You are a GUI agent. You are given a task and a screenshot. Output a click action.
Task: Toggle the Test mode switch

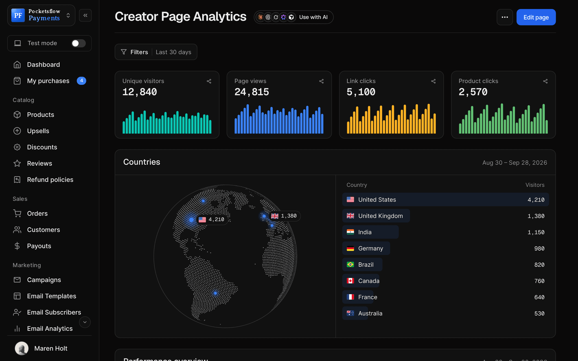78,43
